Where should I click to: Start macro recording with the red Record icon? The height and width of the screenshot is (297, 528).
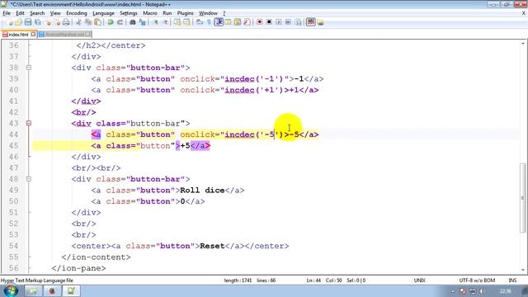click(260, 22)
